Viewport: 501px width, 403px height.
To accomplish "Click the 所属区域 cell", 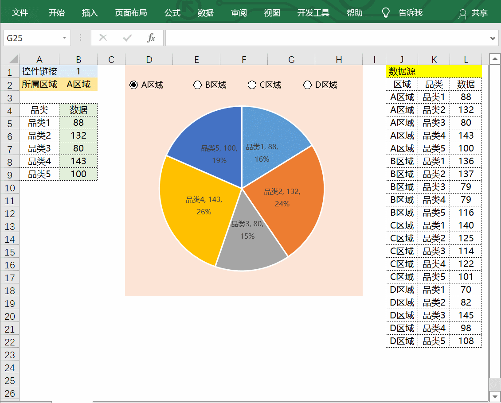I will (39, 84).
